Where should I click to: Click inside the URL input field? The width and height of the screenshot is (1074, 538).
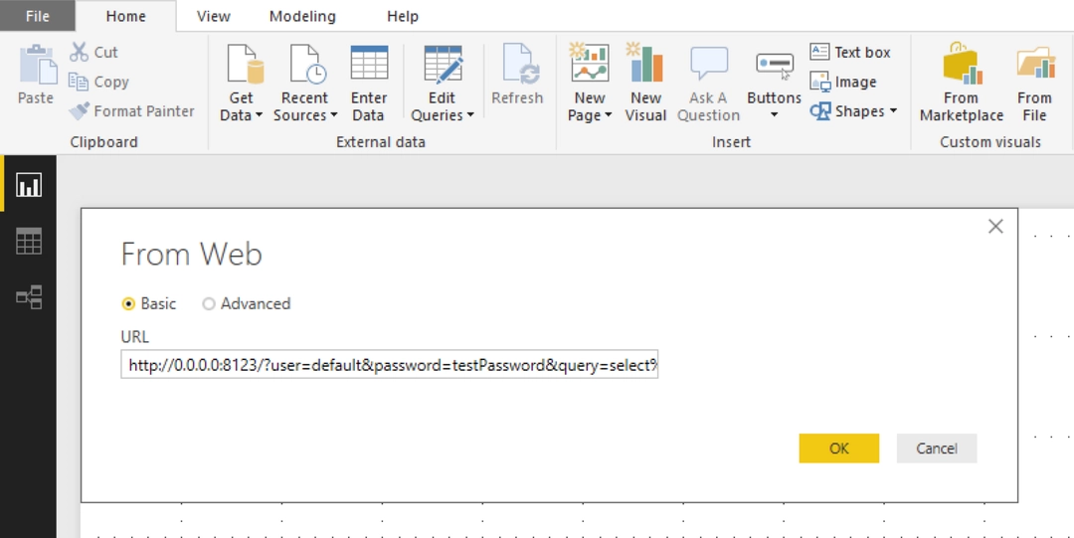click(390, 365)
